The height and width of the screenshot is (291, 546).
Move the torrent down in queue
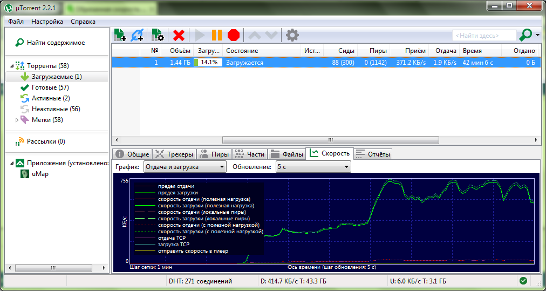pos(271,35)
